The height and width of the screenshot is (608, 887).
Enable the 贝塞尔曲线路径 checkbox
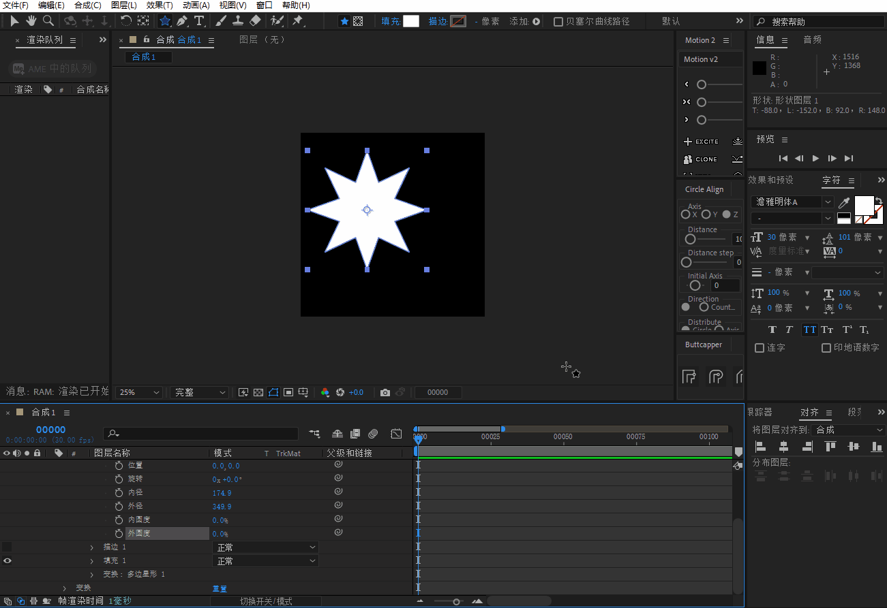[x=558, y=22]
